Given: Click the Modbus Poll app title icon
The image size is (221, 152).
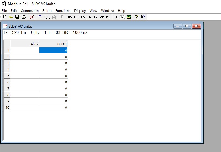Looking at the screenshot, I should click(4, 4).
